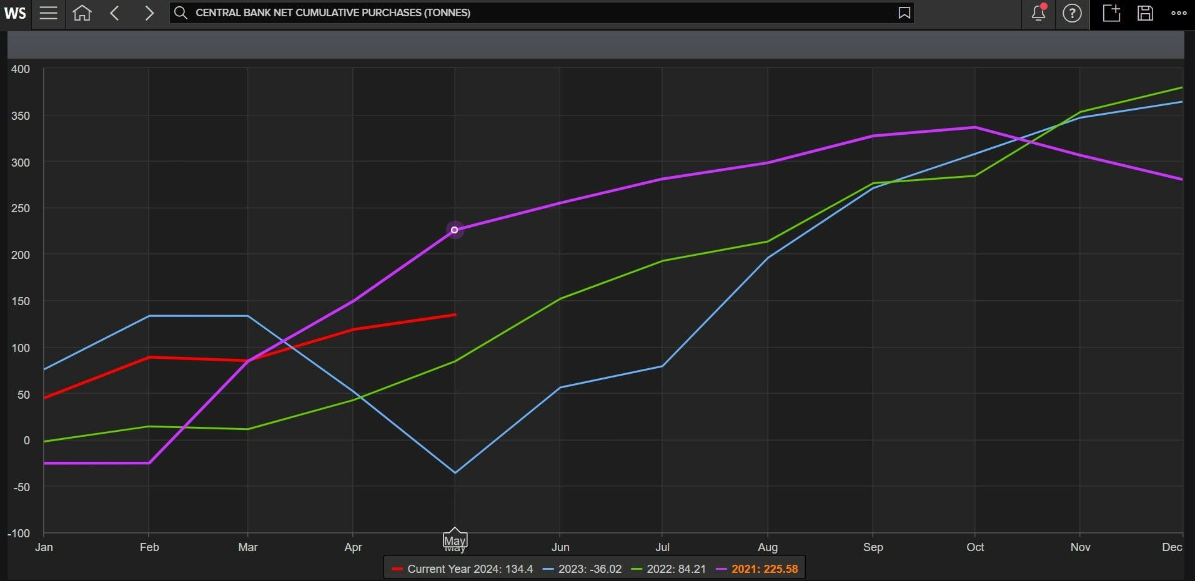This screenshot has height=581, width=1195.
Task: Click the search field with chart title
Action: tap(542, 12)
